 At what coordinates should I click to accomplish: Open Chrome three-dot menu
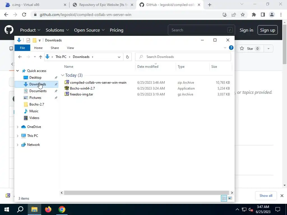tap(281, 15)
